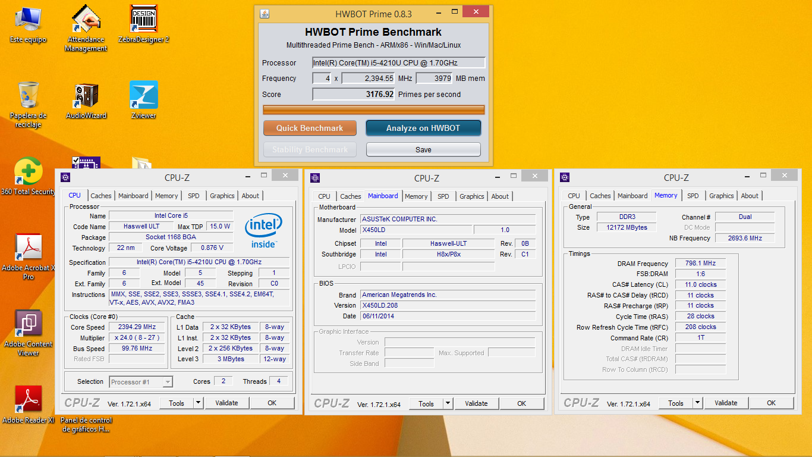
Task: Switch to Mainboard tab in left CPU-Z window
Action: 133,196
